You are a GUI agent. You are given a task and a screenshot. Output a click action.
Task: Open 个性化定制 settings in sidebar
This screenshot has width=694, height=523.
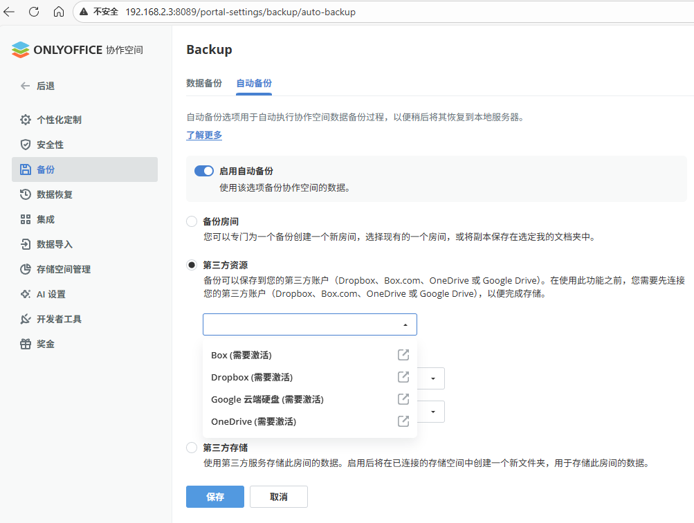pyautogui.click(x=59, y=120)
